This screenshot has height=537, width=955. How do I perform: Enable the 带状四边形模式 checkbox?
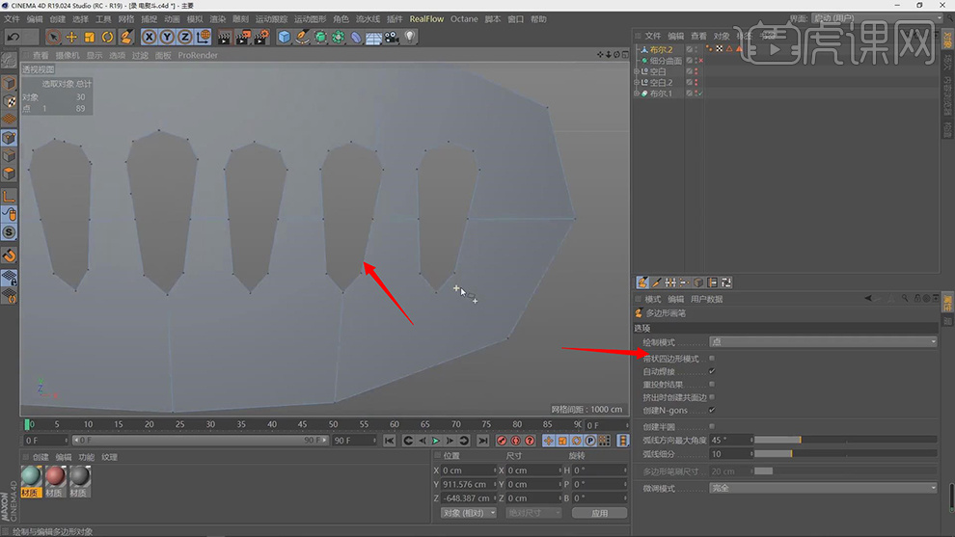pyautogui.click(x=712, y=359)
